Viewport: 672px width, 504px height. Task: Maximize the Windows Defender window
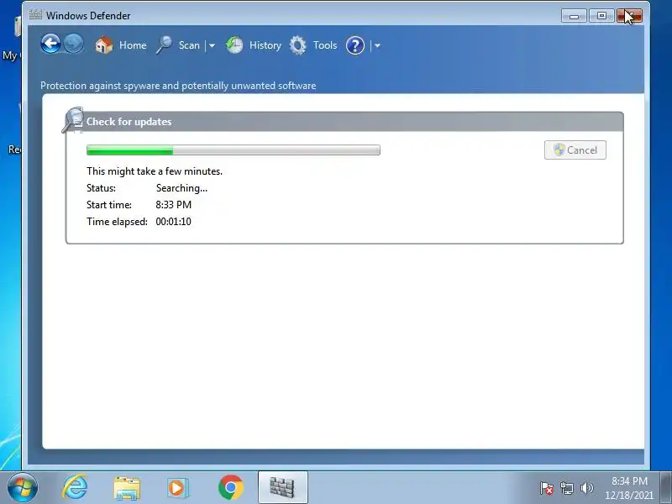pos(601,16)
